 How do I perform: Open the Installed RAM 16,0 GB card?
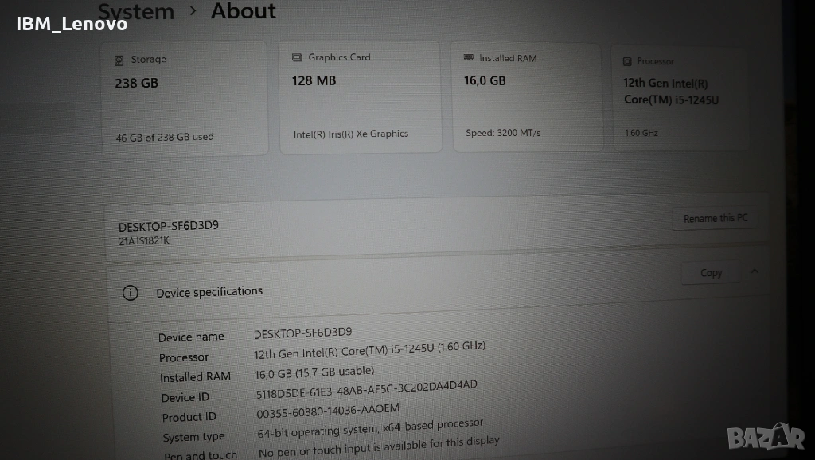click(531, 96)
